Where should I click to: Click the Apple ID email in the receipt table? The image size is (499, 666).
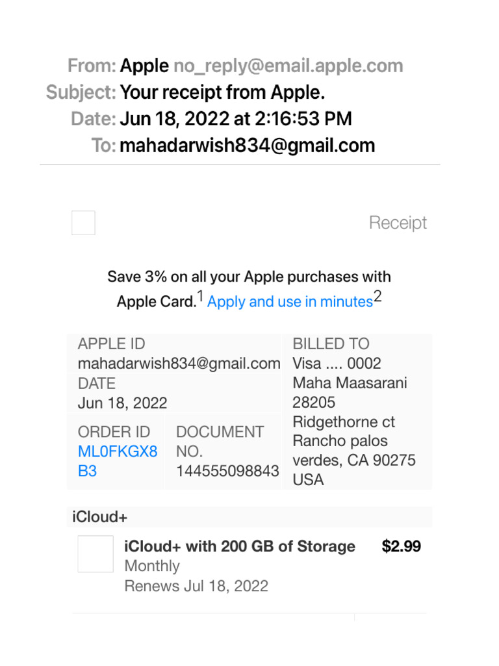click(179, 364)
